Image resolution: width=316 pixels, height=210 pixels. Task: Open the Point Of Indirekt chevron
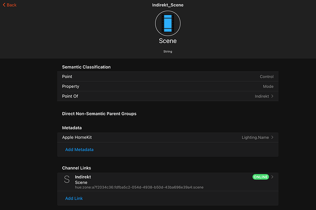(x=272, y=96)
